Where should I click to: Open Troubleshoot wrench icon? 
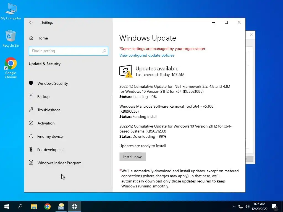point(31,110)
